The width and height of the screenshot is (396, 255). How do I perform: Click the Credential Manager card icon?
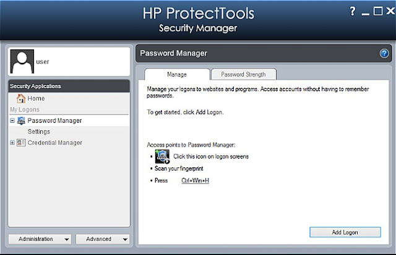pyautogui.click(x=21, y=143)
